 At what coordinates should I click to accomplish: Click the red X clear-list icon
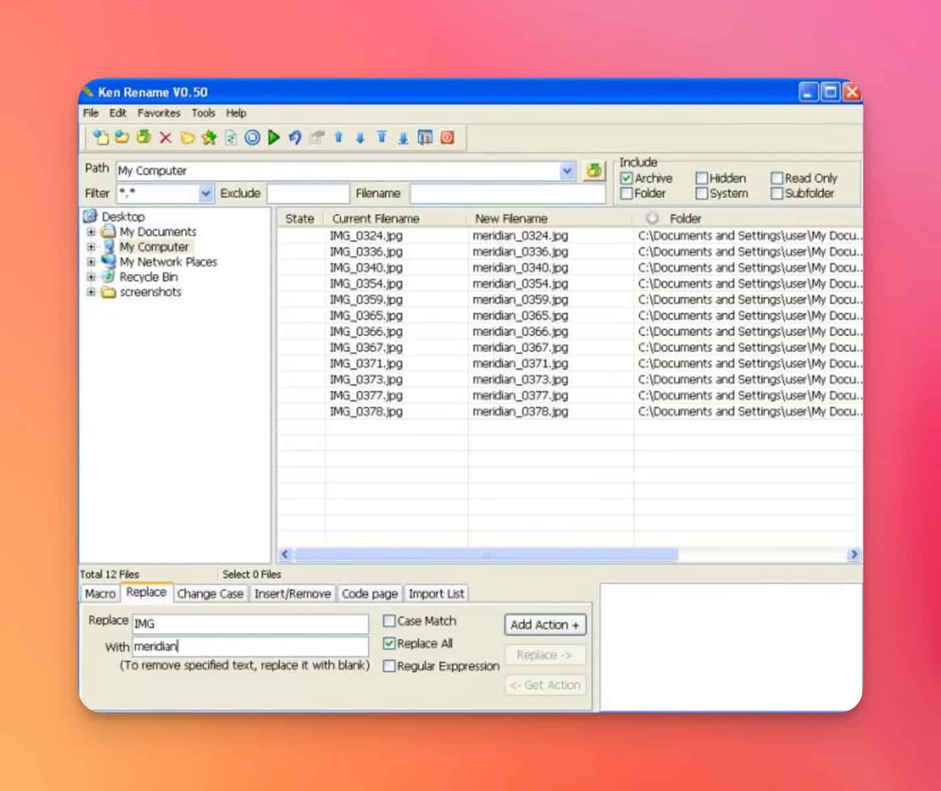(165, 138)
